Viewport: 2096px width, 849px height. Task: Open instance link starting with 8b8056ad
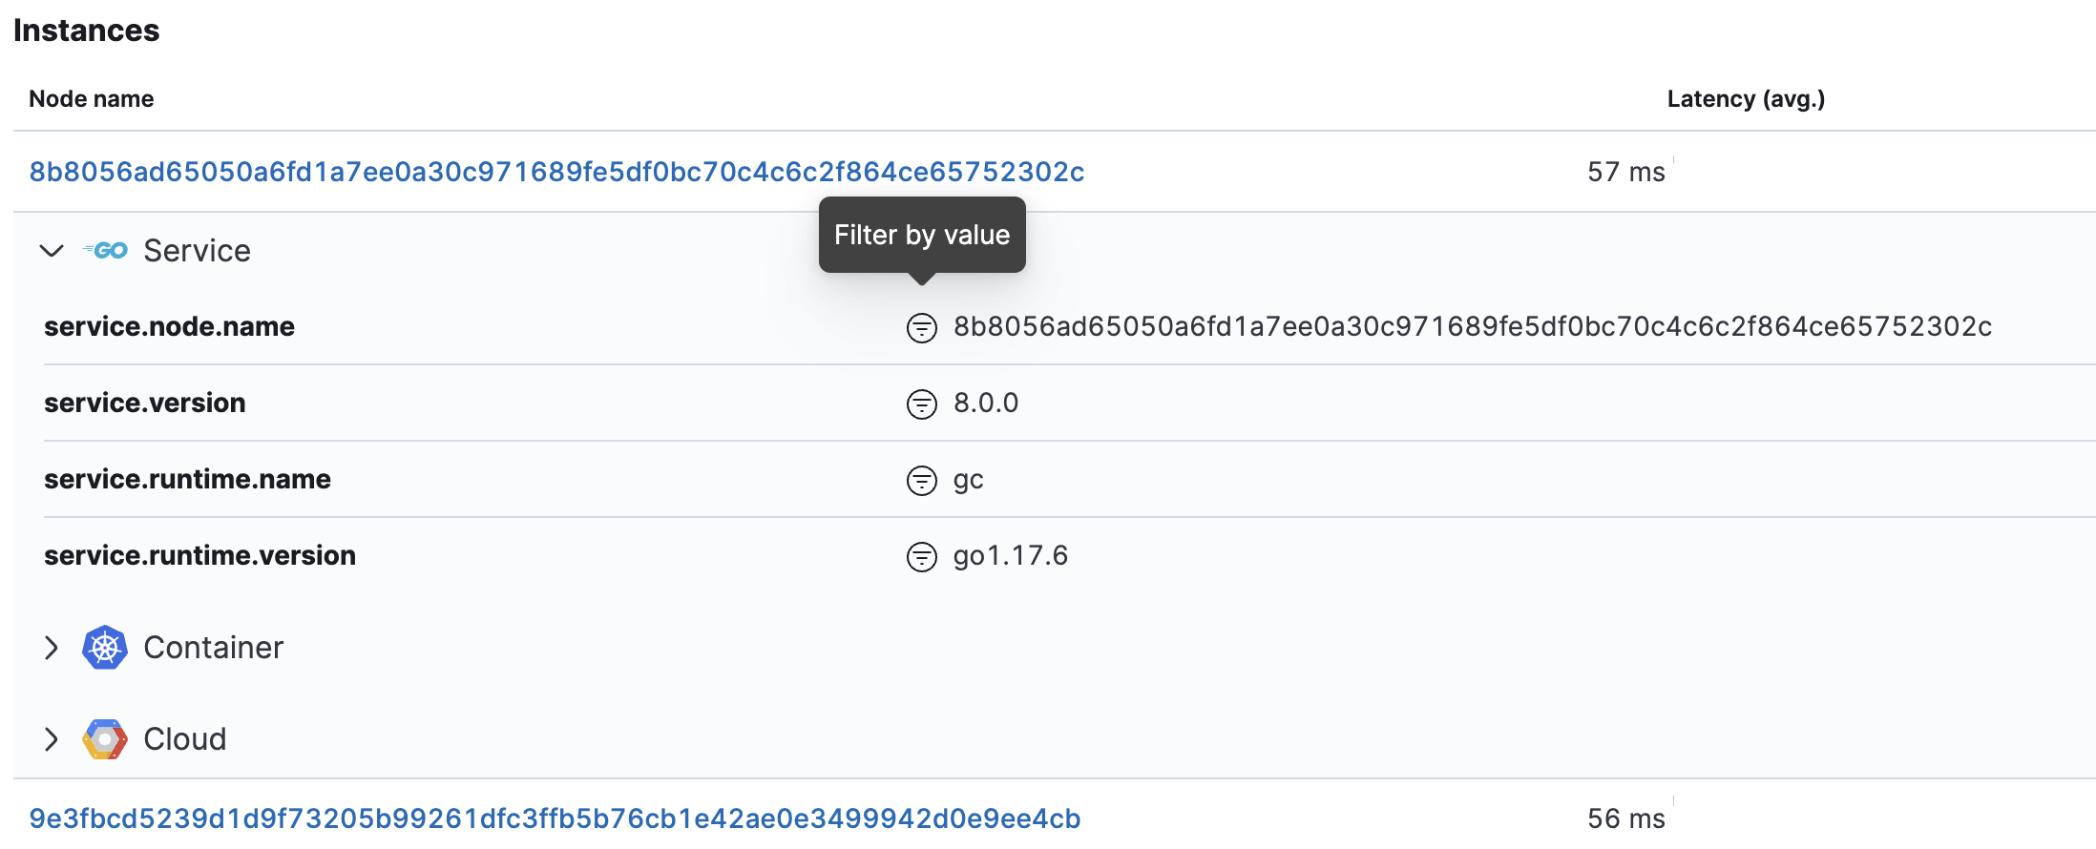(556, 172)
